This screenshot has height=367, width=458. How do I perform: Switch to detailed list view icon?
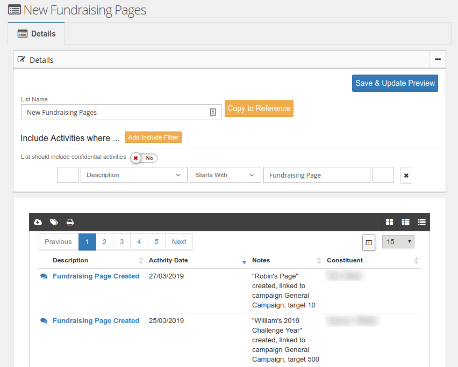tap(405, 222)
